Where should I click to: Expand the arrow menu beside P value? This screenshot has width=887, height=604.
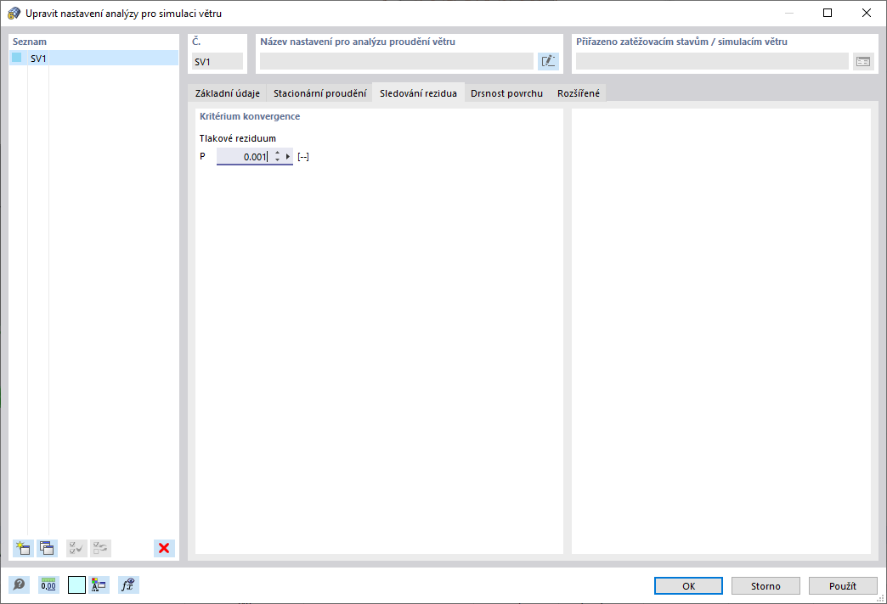click(288, 156)
